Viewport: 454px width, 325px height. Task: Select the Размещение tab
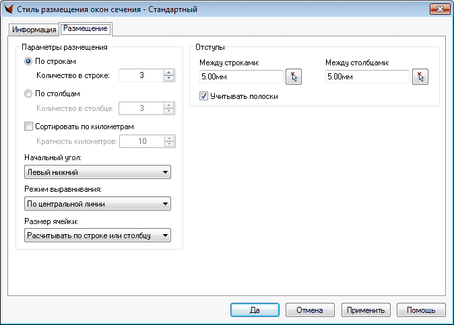86,29
